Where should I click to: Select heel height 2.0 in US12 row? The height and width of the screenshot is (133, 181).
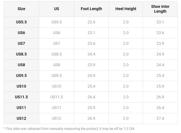(x=126, y=118)
